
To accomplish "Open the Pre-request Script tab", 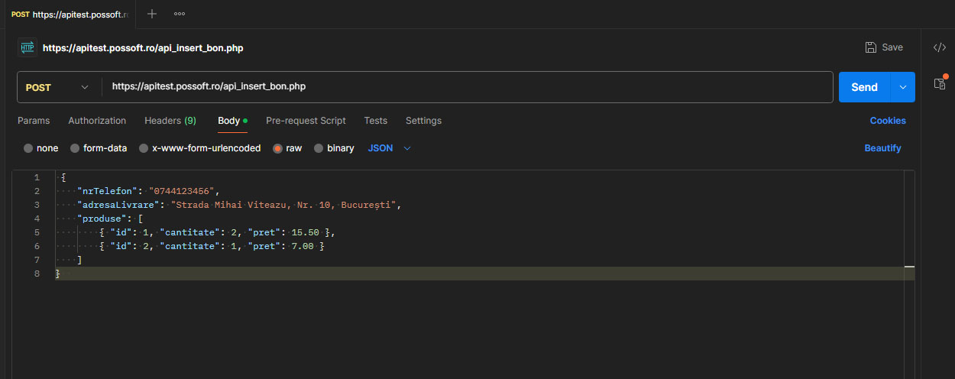I will 306,121.
